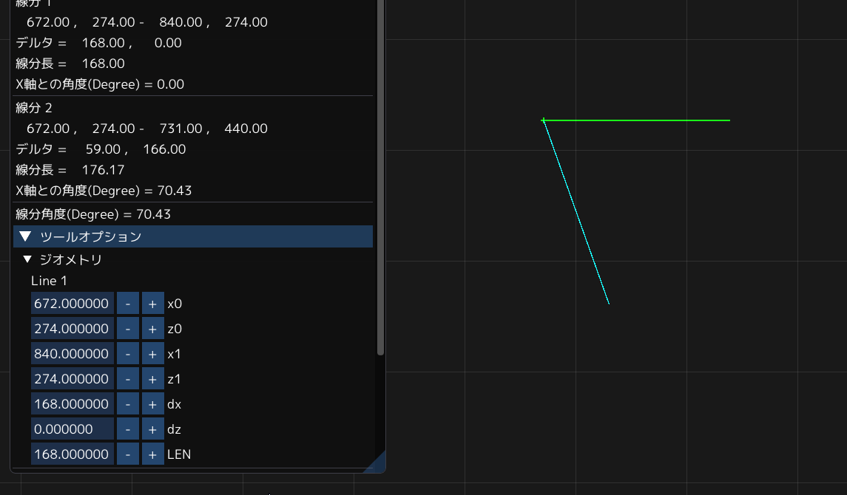This screenshot has width=847, height=495.
Task: Decrease z0 with the minus button
Action: 128,329
